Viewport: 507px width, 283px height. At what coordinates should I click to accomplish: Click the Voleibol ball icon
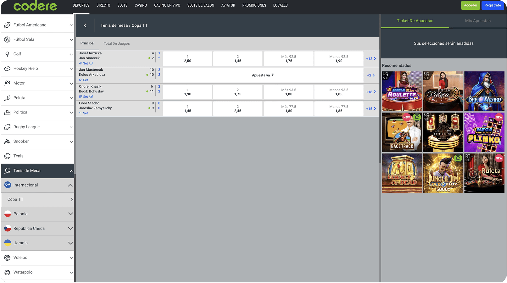7,258
